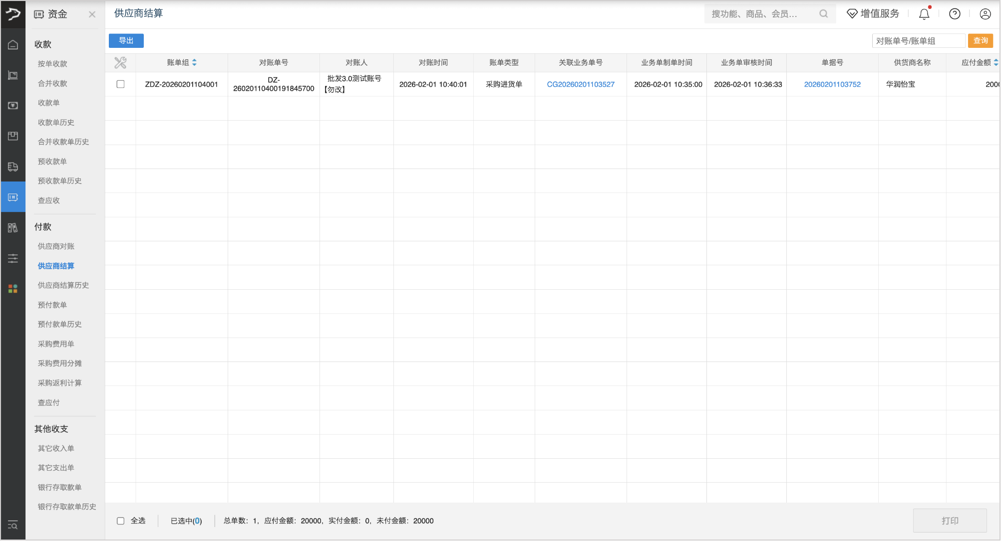
Task: Focus the 对账单号/账单组 search field
Action: pos(918,41)
